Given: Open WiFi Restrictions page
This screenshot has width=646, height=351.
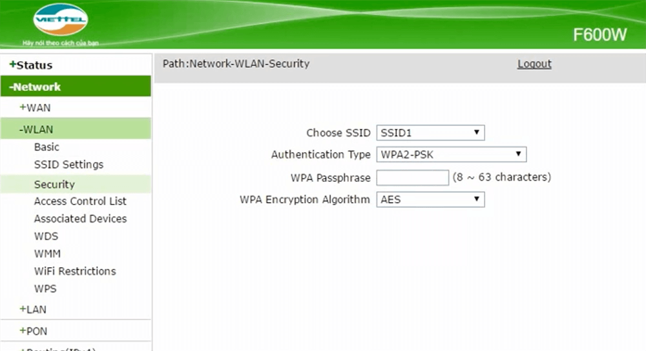Looking at the screenshot, I should point(75,271).
